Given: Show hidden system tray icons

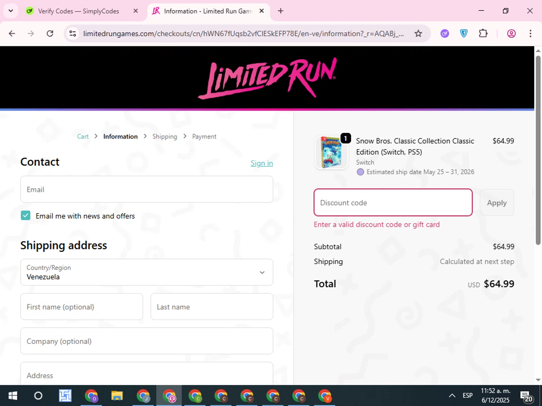Looking at the screenshot, I should point(452,396).
